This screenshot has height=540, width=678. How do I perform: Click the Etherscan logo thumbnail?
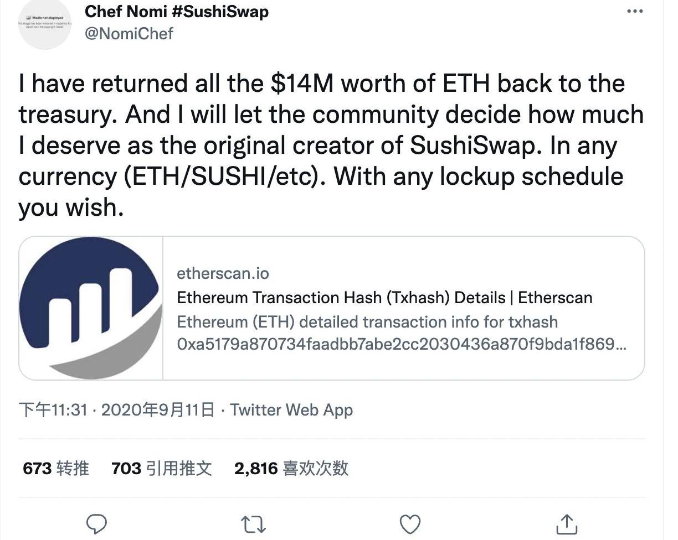click(x=91, y=308)
